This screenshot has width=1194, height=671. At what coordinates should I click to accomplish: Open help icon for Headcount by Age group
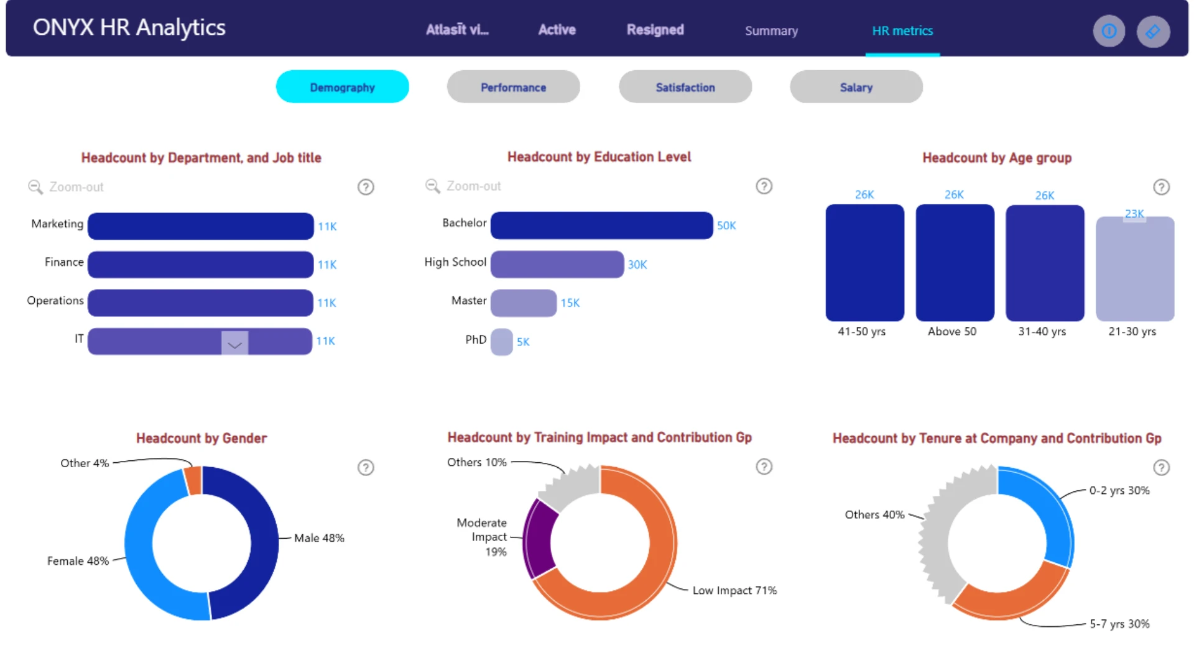[x=1161, y=187]
